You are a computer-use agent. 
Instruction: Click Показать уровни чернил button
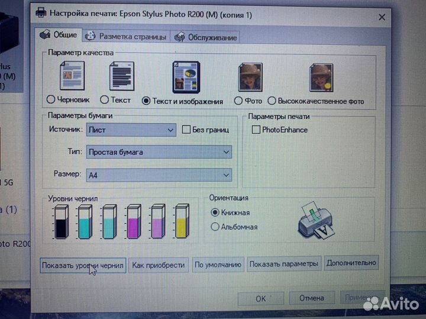pos(83,266)
